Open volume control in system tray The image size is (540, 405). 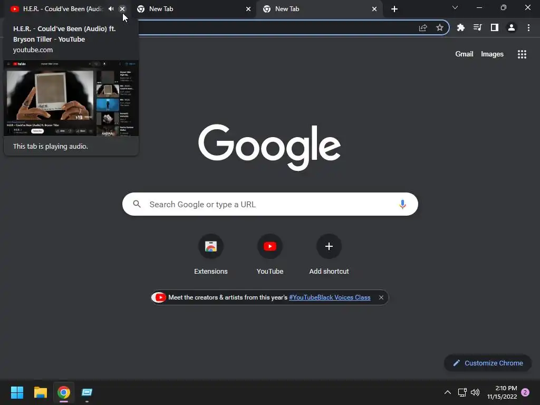[x=475, y=392]
